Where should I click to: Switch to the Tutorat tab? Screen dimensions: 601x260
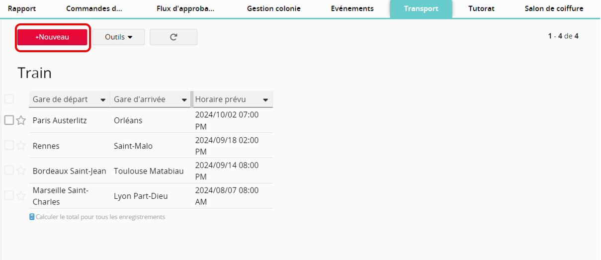pos(481,8)
